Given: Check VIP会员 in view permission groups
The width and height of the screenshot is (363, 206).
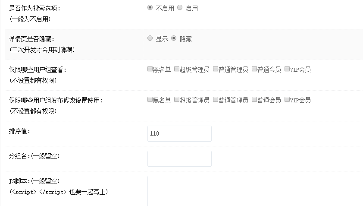Looking at the screenshot, I should pos(287,69).
